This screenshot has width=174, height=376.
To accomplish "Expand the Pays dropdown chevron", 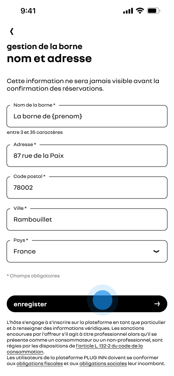I will [x=156, y=251].
